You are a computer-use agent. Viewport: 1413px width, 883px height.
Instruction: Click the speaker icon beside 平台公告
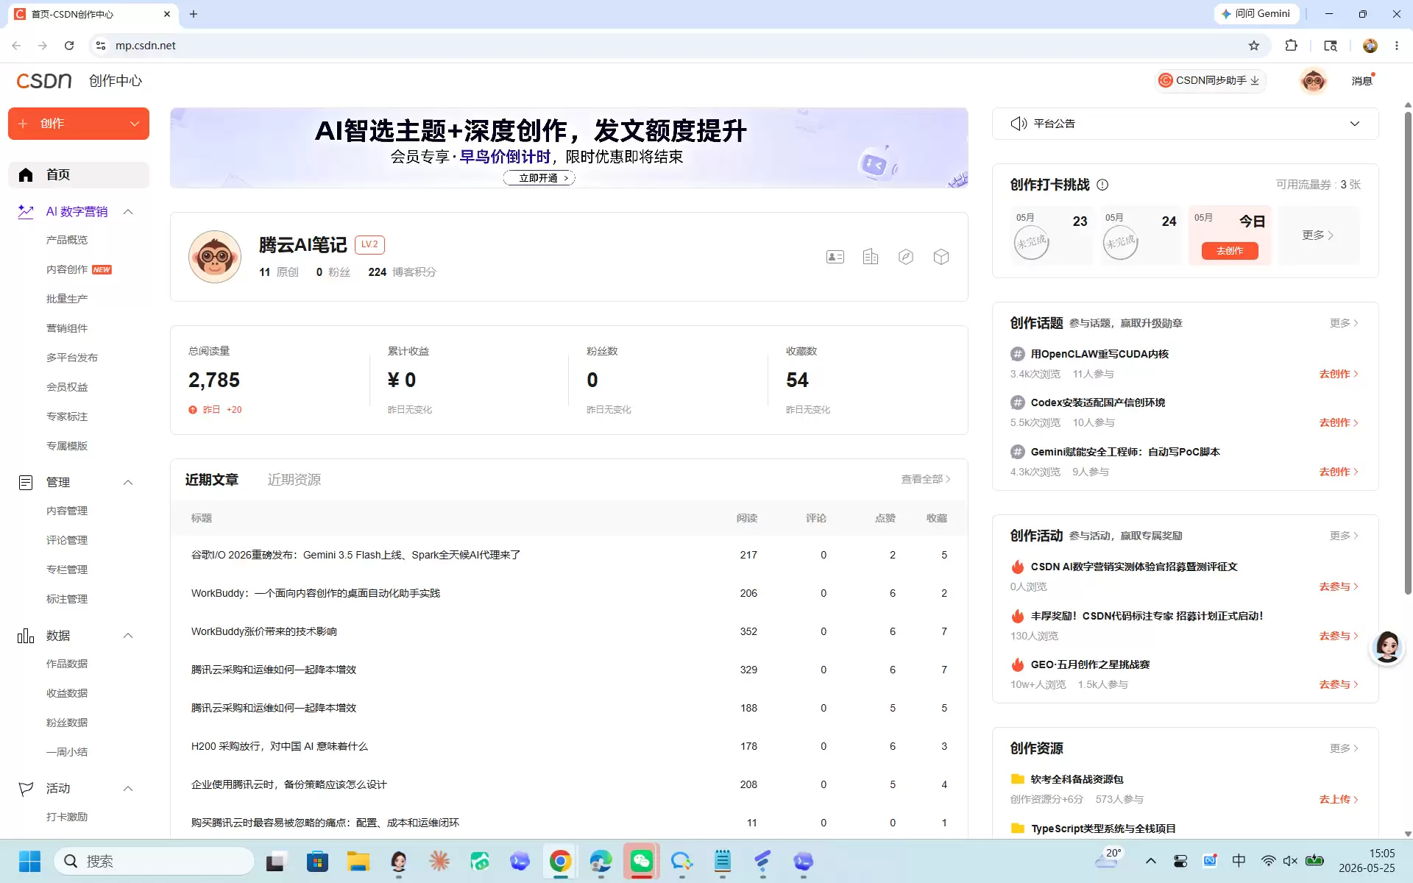click(x=1019, y=124)
